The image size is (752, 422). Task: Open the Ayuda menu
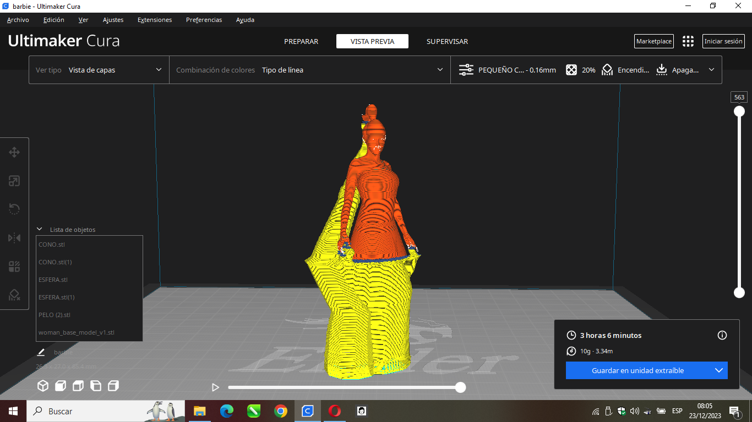pos(245,20)
